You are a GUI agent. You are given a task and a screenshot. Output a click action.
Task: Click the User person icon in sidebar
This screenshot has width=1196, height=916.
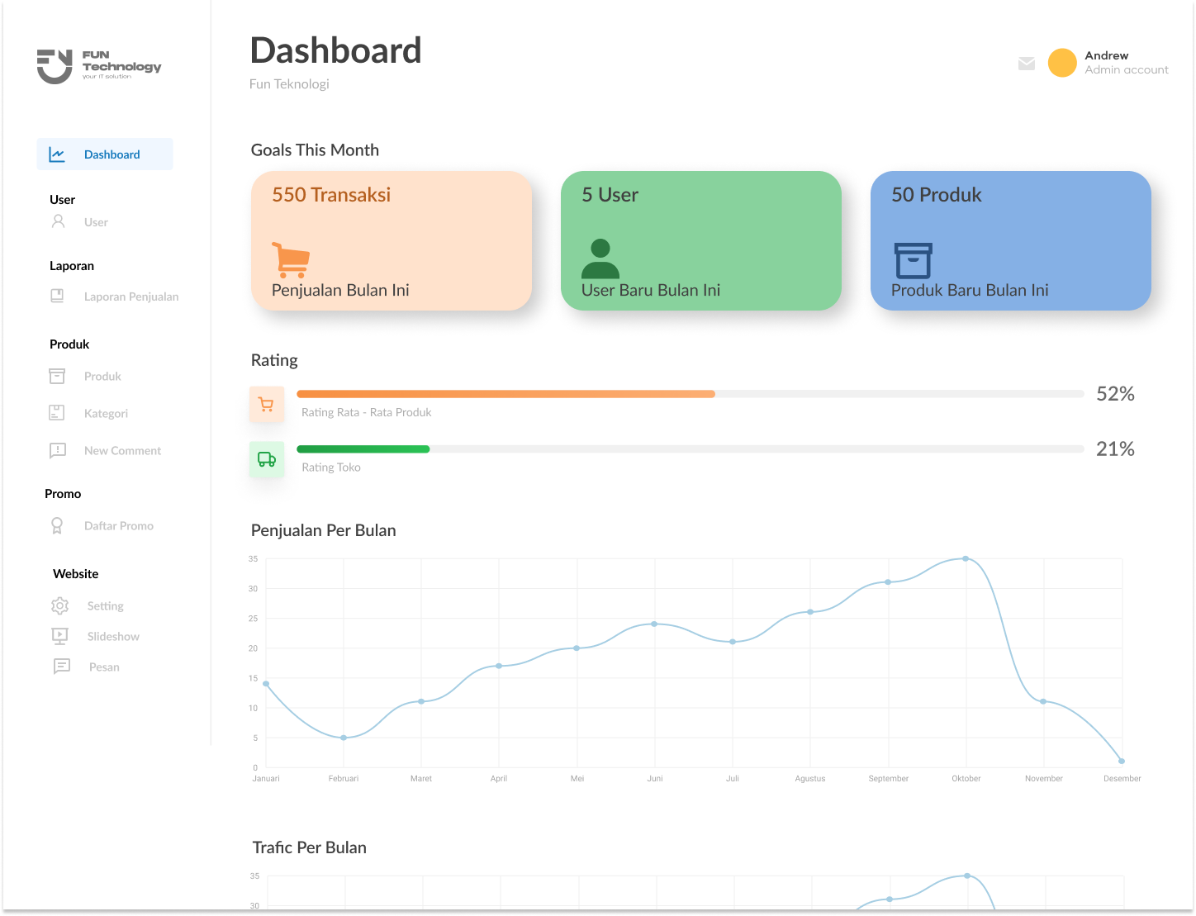click(x=58, y=221)
